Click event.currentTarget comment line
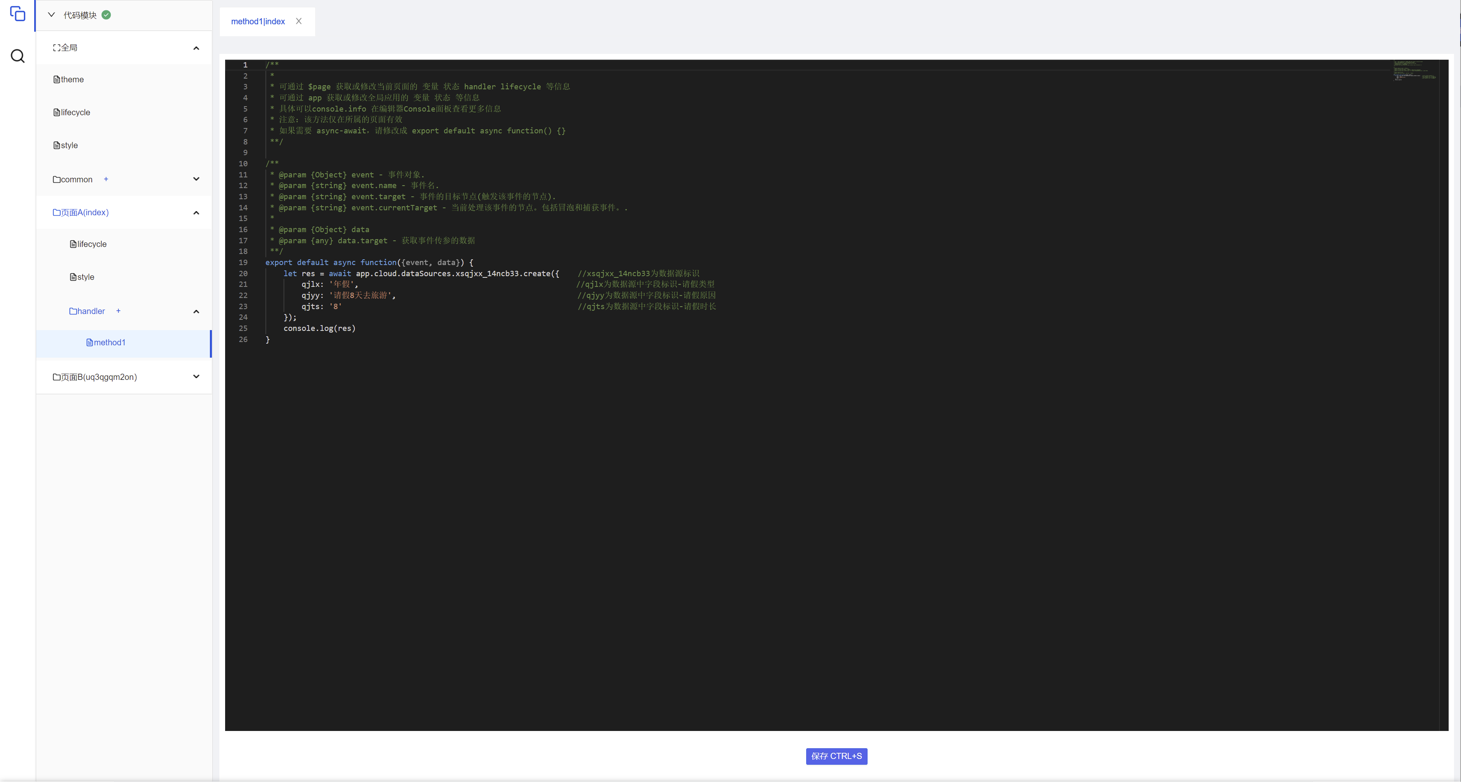The image size is (1461, 782). (449, 207)
